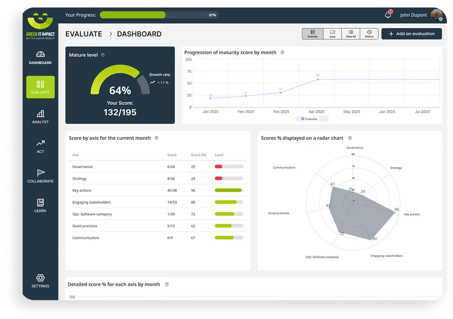Open the Analyst section in sidebar

[x=40, y=117]
